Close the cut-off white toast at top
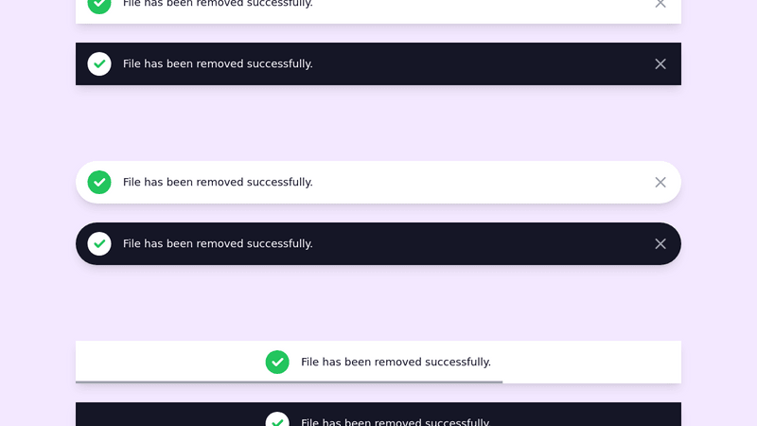The width and height of the screenshot is (757, 426). 660,4
